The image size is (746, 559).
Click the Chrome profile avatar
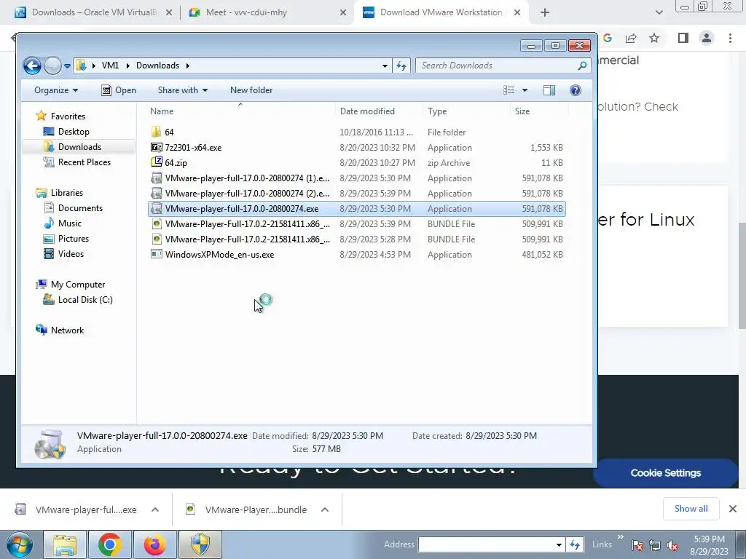tap(707, 38)
